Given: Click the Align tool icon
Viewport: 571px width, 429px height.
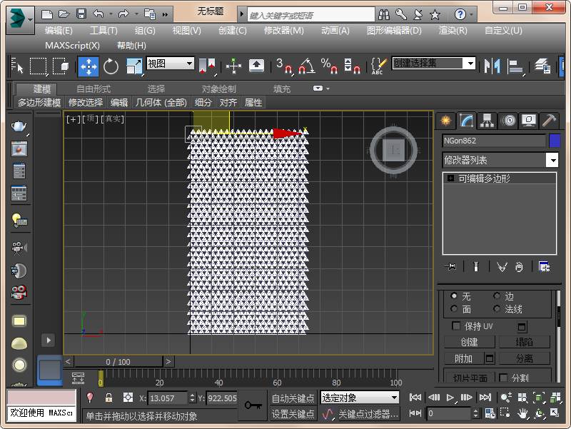Looking at the screenshot, I should (x=515, y=66).
